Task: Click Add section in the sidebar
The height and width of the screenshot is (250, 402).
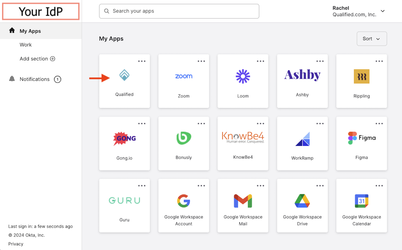Action: pyautogui.click(x=37, y=59)
